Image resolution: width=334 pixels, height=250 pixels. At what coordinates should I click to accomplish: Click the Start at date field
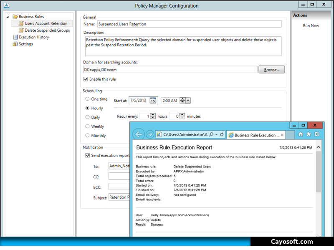pyautogui.click(x=139, y=101)
